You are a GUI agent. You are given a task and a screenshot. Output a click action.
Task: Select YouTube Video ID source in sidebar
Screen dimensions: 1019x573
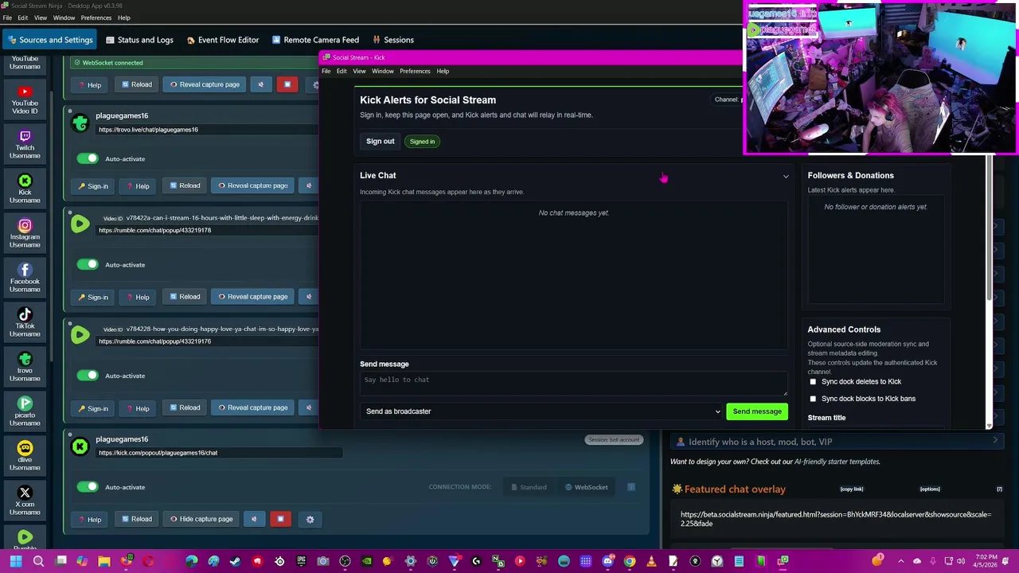(x=25, y=100)
